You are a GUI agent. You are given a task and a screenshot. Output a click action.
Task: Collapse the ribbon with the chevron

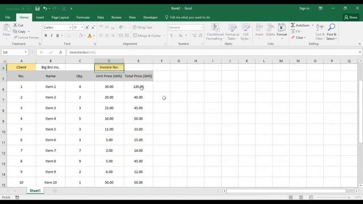[x=360, y=44]
